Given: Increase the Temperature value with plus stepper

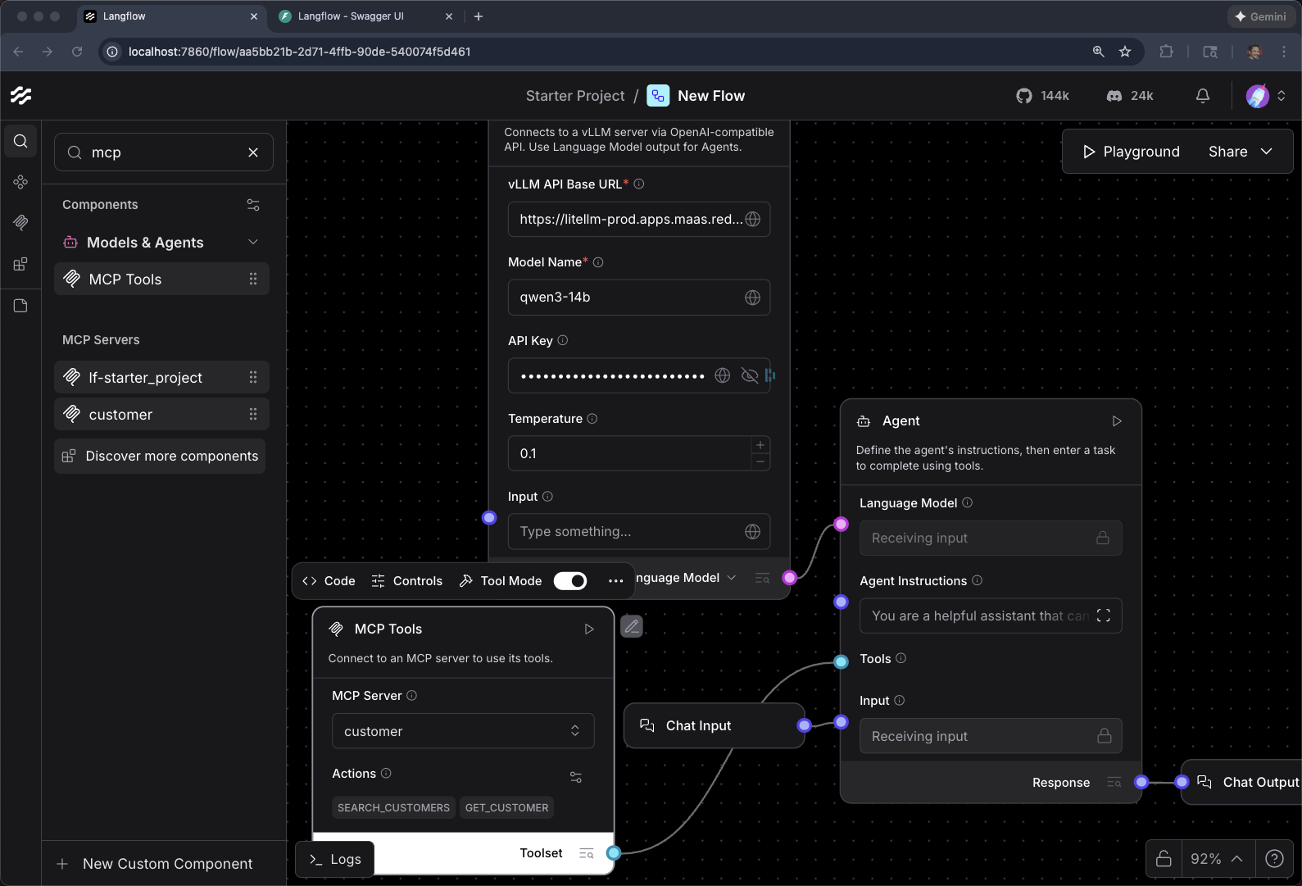Looking at the screenshot, I should [760, 444].
